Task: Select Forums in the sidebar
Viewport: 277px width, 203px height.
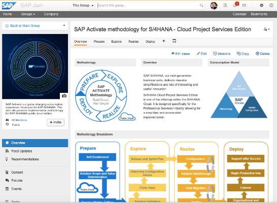Action: tap(17, 180)
